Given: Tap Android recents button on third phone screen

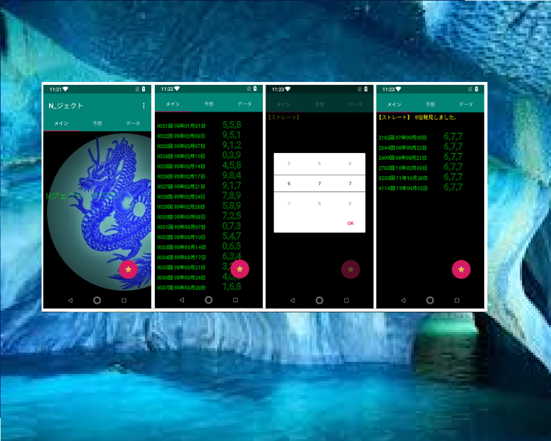Looking at the screenshot, I should (x=347, y=300).
